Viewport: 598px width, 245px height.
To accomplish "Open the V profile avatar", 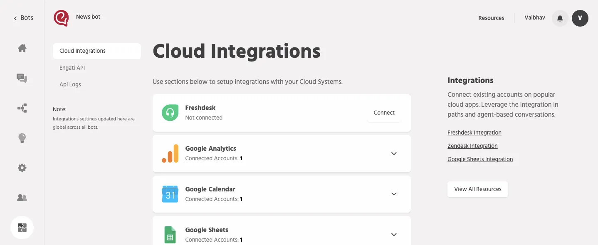I will [580, 18].
